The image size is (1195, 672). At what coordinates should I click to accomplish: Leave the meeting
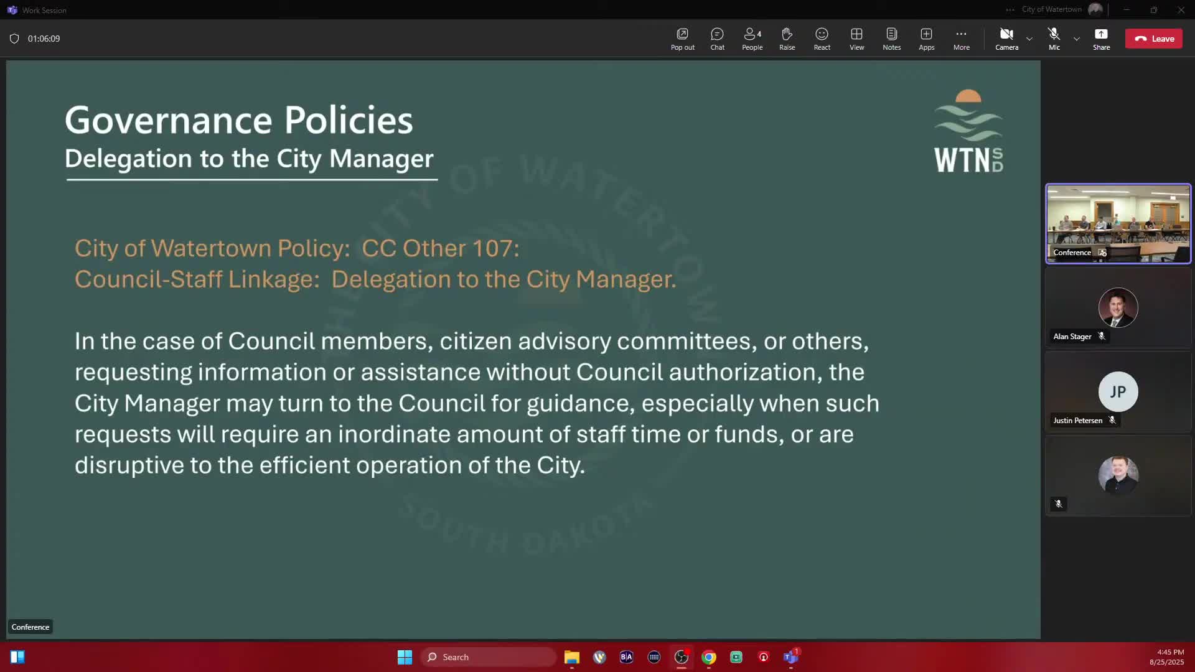(1153, 39)
